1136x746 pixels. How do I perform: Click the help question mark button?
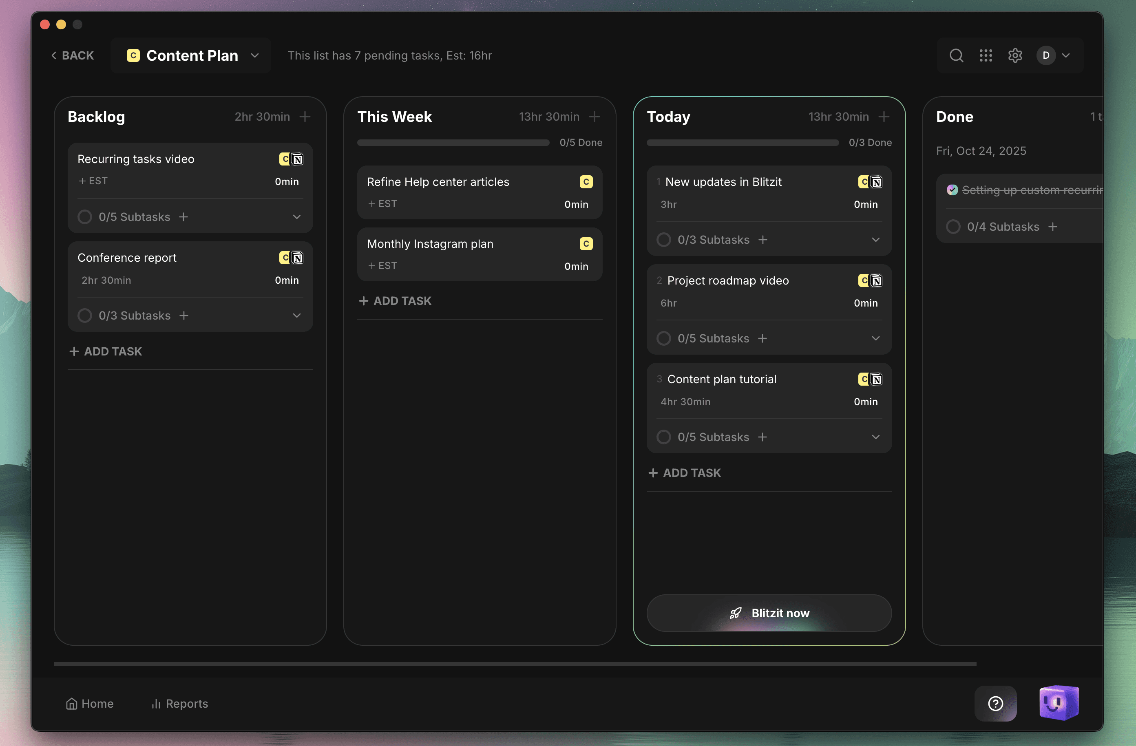pyautogui.click(x=995, y=703)
